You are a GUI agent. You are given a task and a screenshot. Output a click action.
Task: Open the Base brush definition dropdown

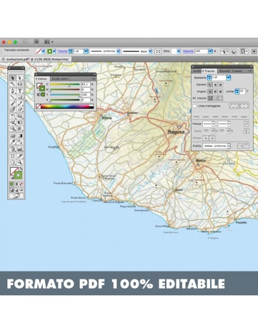click(x=150, y=51)
